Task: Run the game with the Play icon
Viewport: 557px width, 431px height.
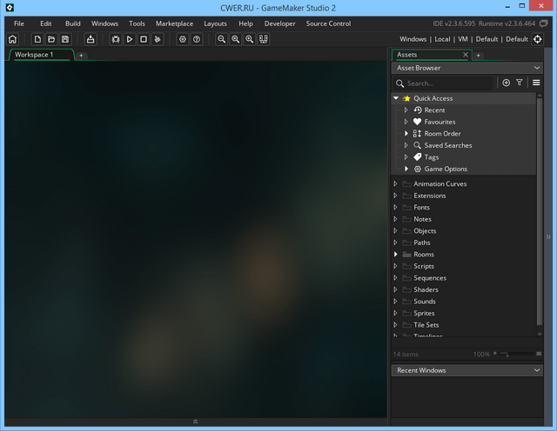Action: [129, 39]
